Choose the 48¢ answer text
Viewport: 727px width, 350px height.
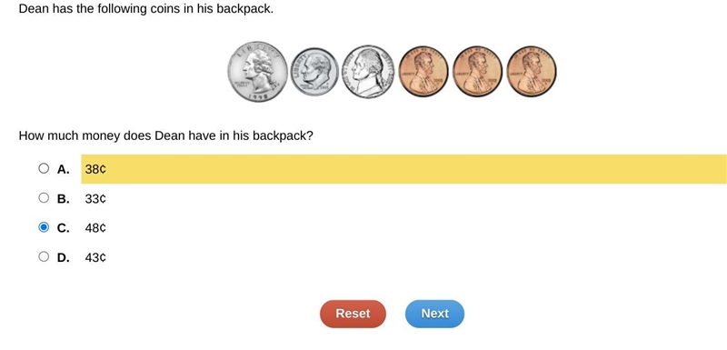[95, 228]
